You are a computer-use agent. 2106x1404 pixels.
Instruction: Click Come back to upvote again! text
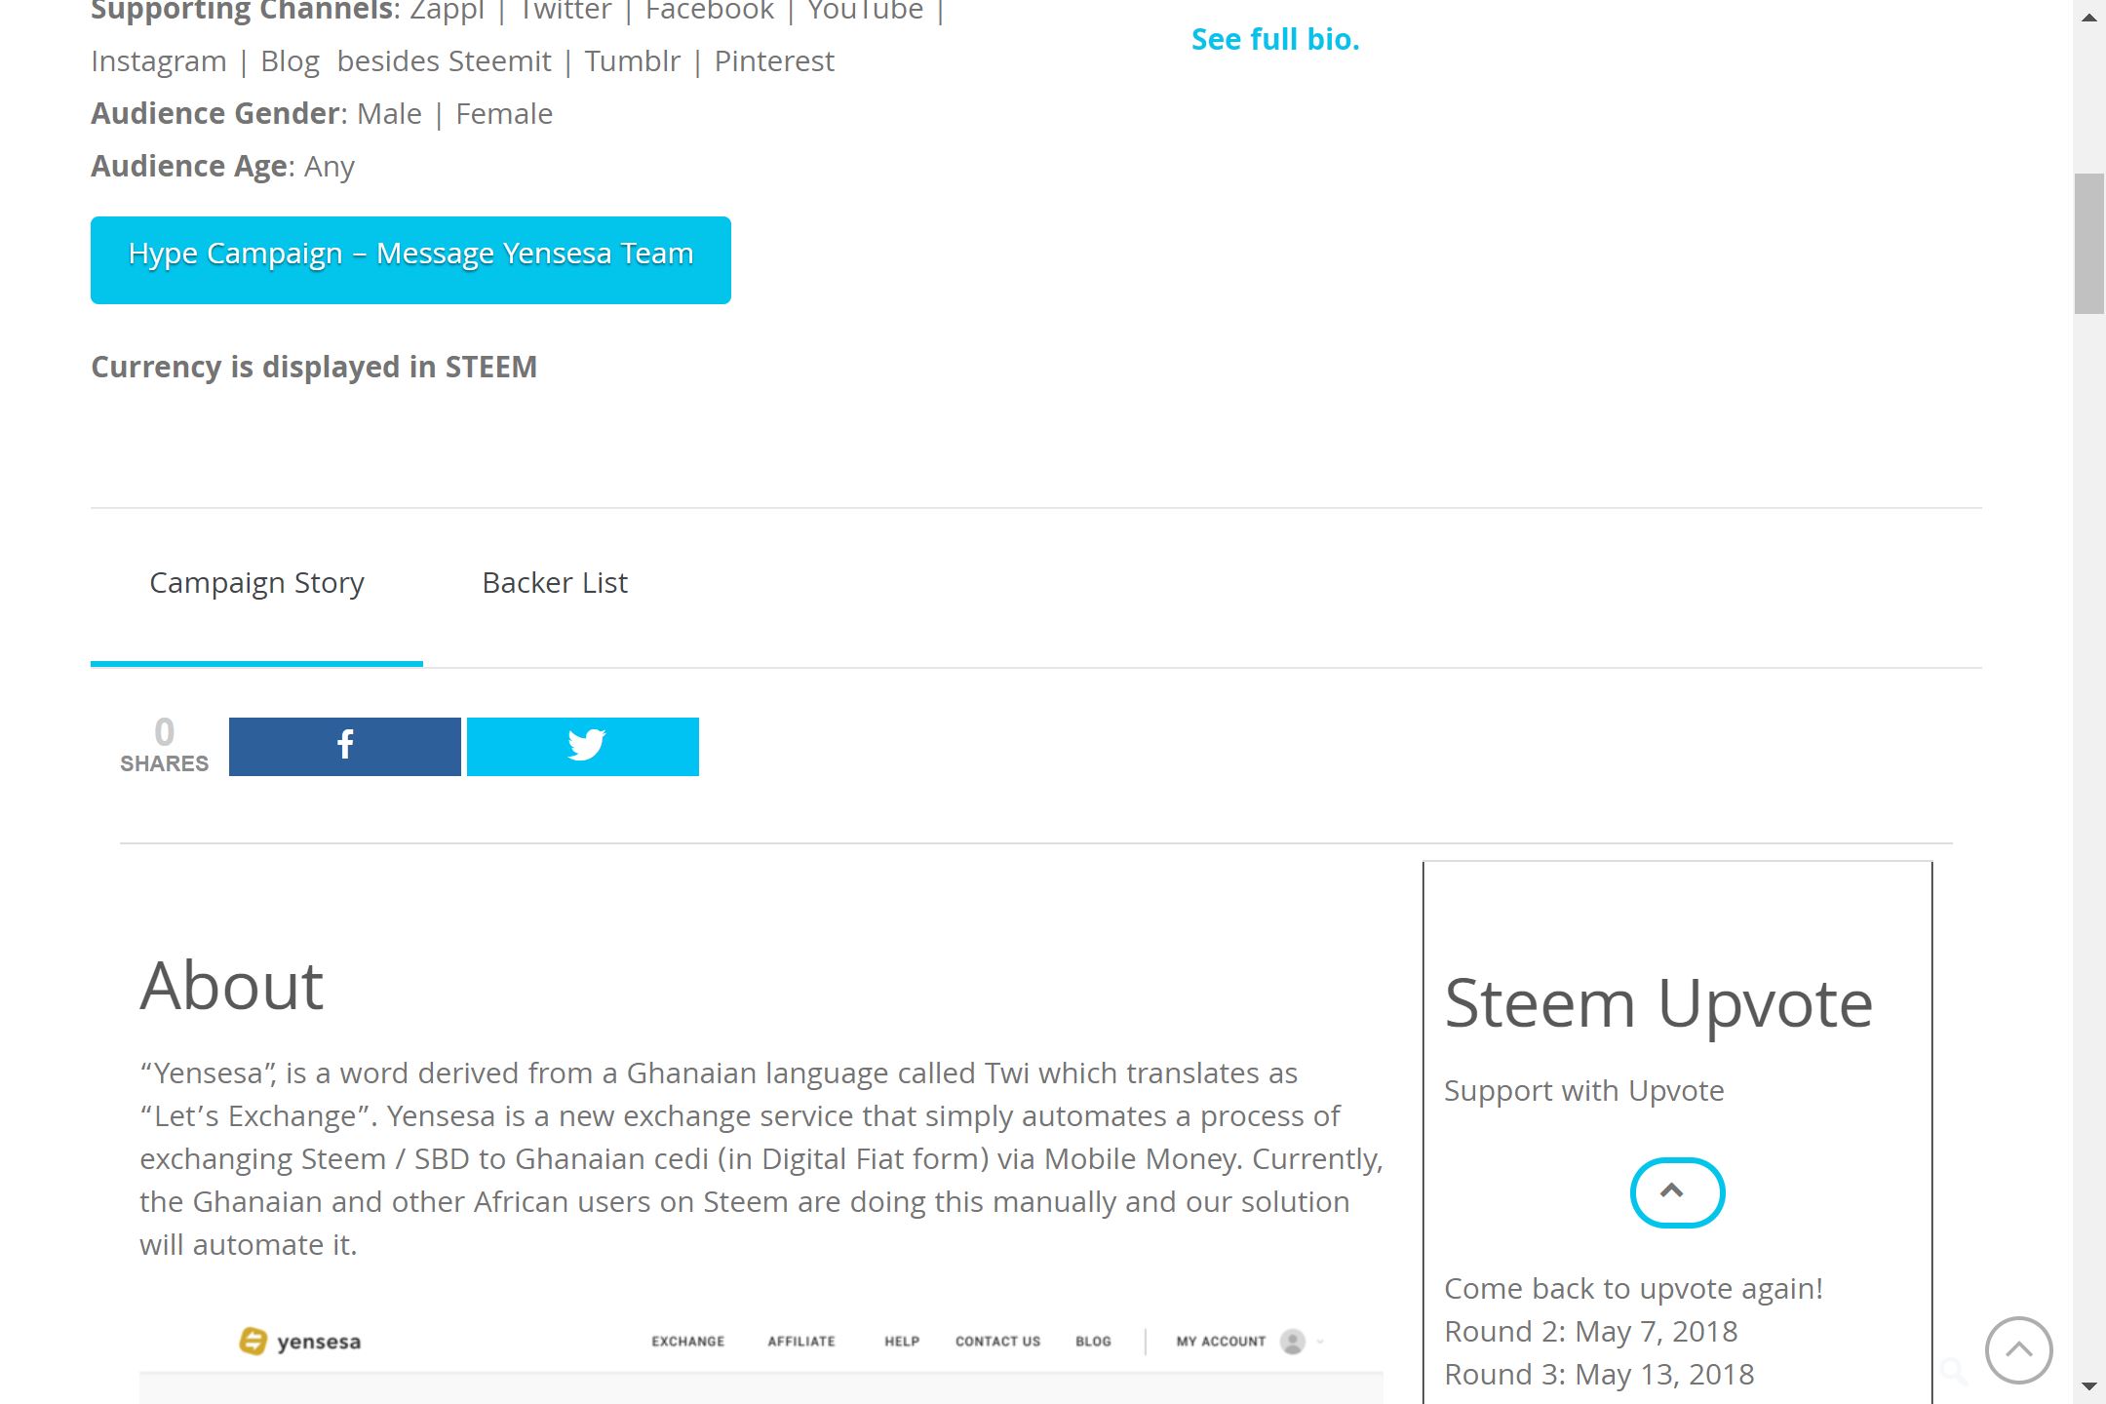[x=1633, y=1288]
